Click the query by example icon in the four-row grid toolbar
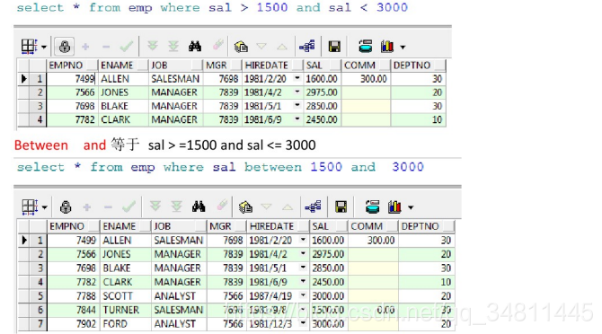This screenshot has width=602, height=334. (241, 47)
